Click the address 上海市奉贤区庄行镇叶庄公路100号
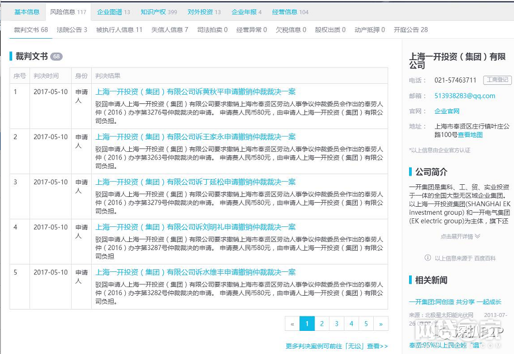This screenshot has height=354, width=514. [472, 131]
